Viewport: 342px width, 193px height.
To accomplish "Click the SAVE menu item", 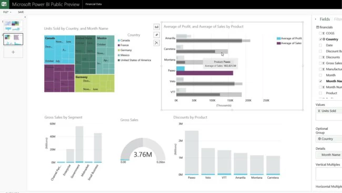I will (x=21, y=12).
